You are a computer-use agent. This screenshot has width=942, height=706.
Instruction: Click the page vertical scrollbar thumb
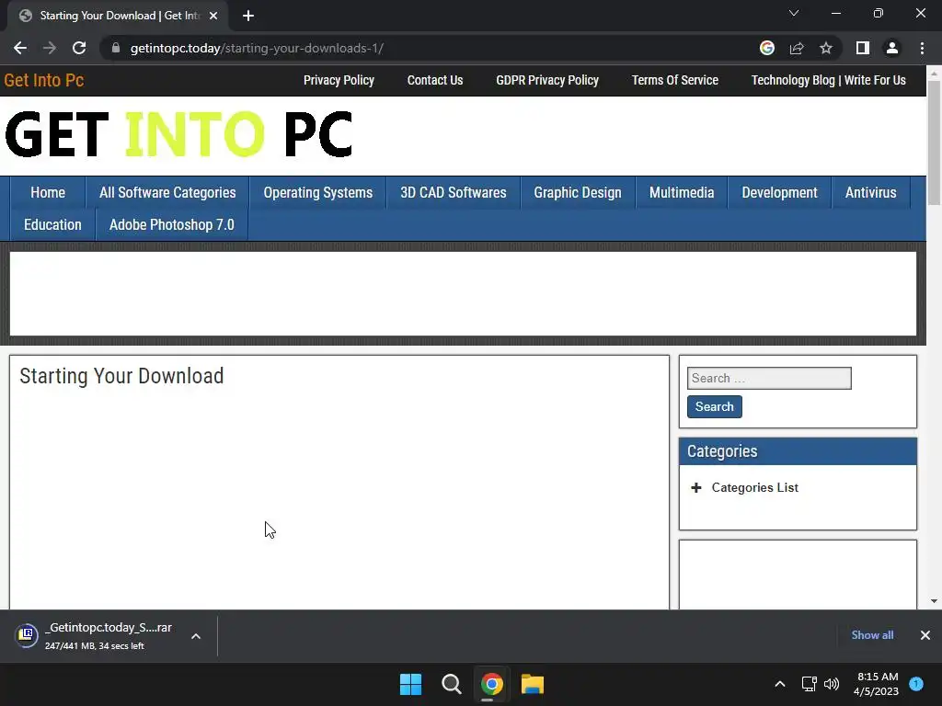934,142
